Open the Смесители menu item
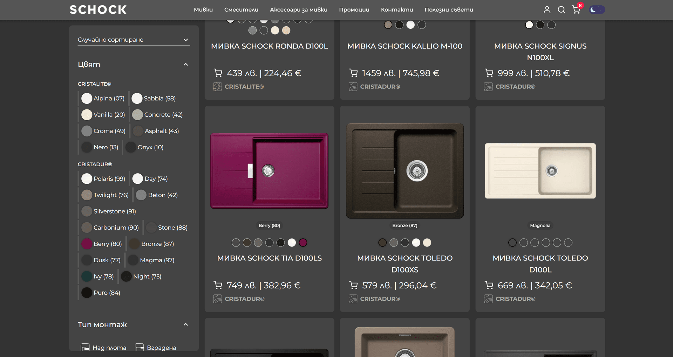This screenshot has width=673, height=357. tap(241, 10)
